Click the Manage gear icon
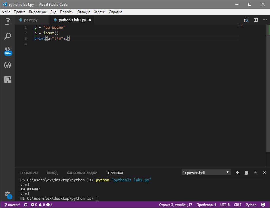Image resolution: width=270 pixels, height=208 pixels. coord(7,194)
